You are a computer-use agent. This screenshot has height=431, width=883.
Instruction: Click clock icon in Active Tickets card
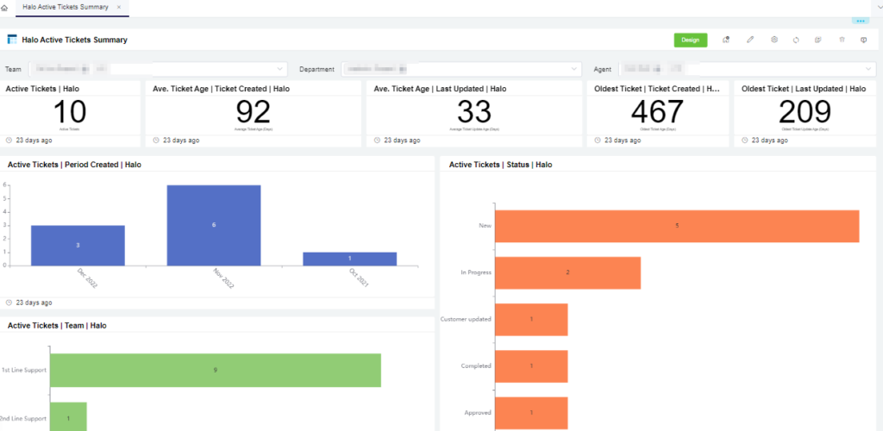point(9,141)
